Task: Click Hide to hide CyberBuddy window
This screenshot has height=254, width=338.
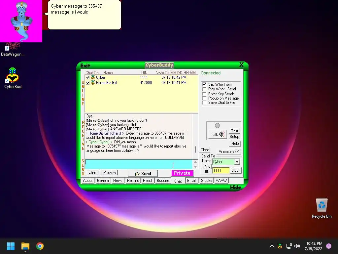Action: tap(235, 187)
